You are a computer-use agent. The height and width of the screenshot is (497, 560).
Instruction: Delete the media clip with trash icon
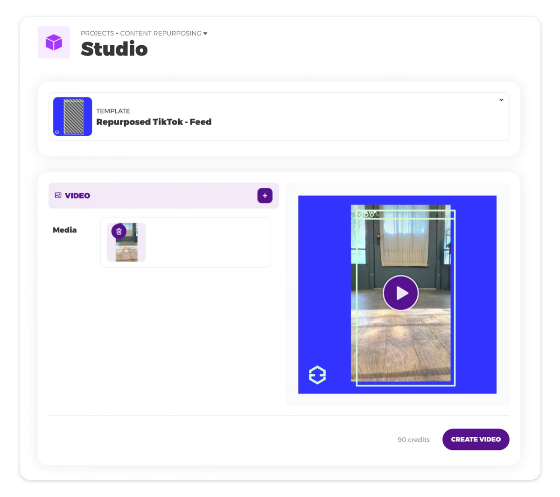pyautogui.click(x=119, y=231)
